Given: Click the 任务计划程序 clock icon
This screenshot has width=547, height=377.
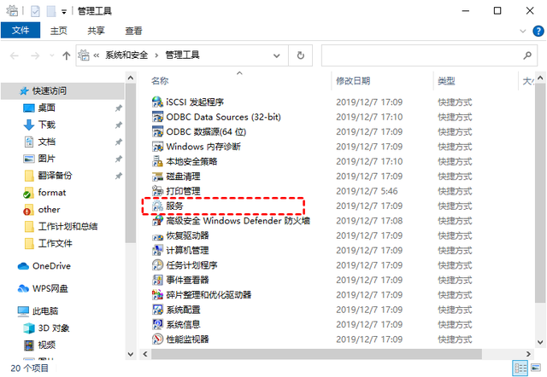Looking at the screenshot, I should click(x=157, y=265).
